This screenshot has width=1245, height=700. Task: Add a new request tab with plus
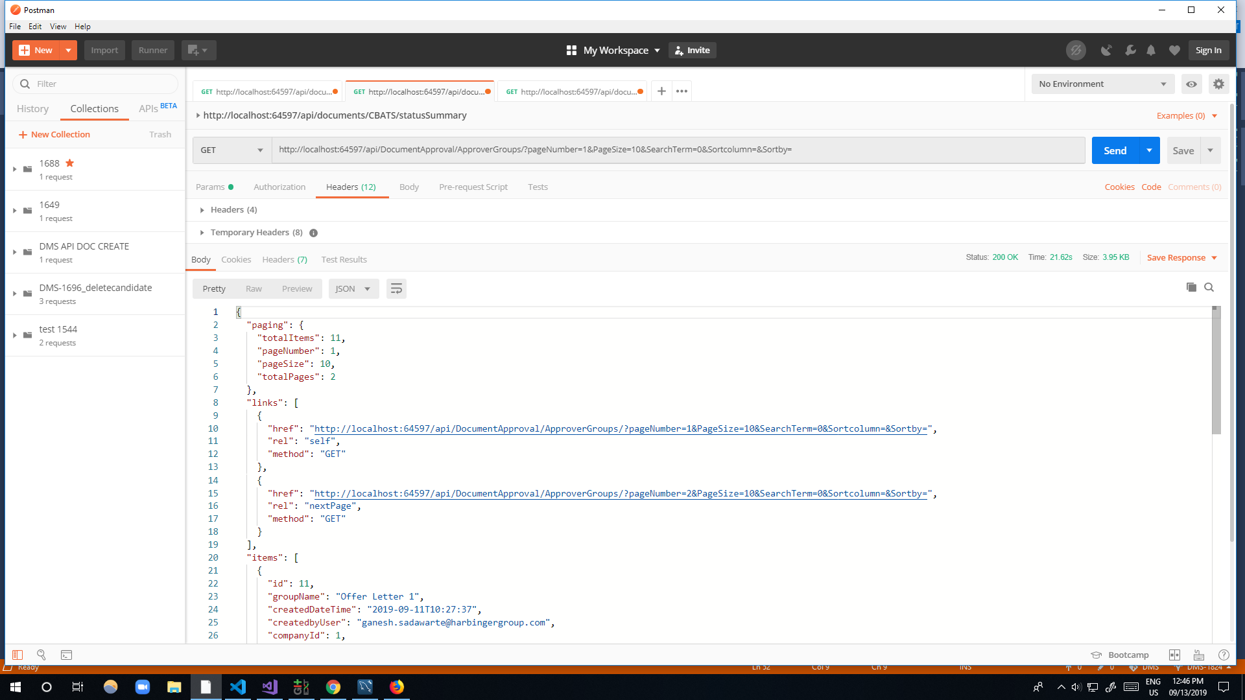tap(661, 91)
